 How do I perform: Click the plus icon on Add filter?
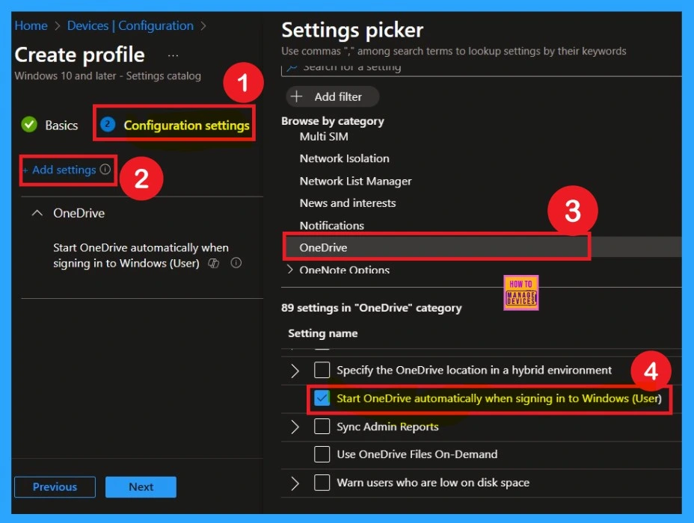coord(297,96)
